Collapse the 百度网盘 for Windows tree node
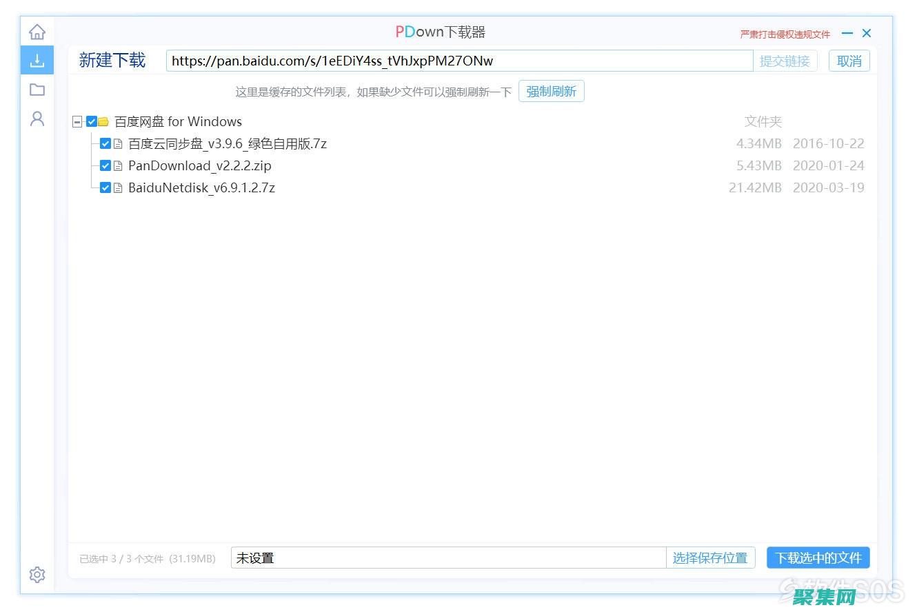917x612 pixels. pyautogui.click(x=77, y=121)
